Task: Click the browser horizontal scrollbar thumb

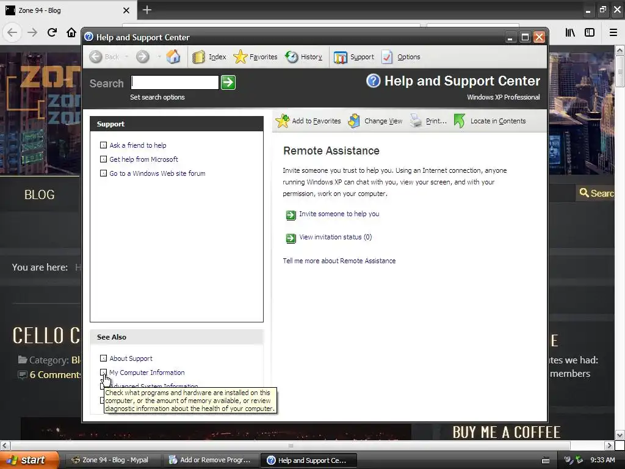Action: point(291,445)
